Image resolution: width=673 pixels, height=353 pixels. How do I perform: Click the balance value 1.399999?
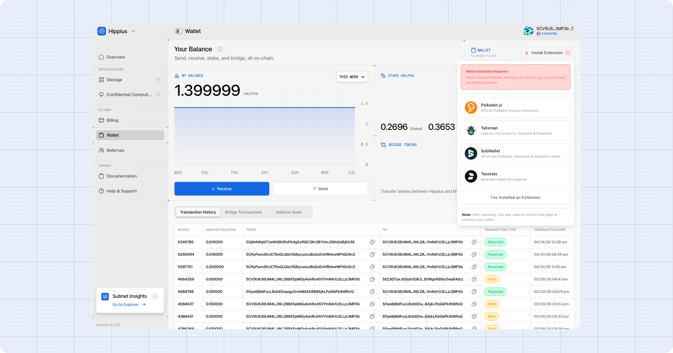point(207,90)
